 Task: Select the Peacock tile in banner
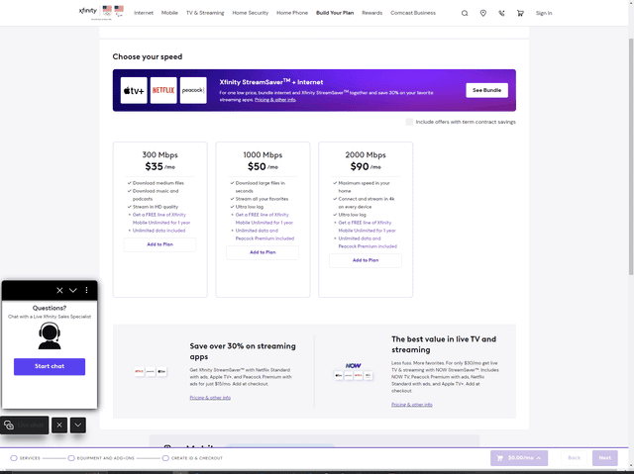(193, 90)
